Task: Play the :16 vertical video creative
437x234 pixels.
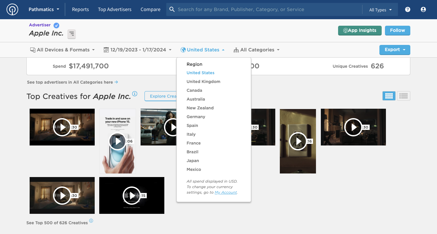Action: pos(298,141)
